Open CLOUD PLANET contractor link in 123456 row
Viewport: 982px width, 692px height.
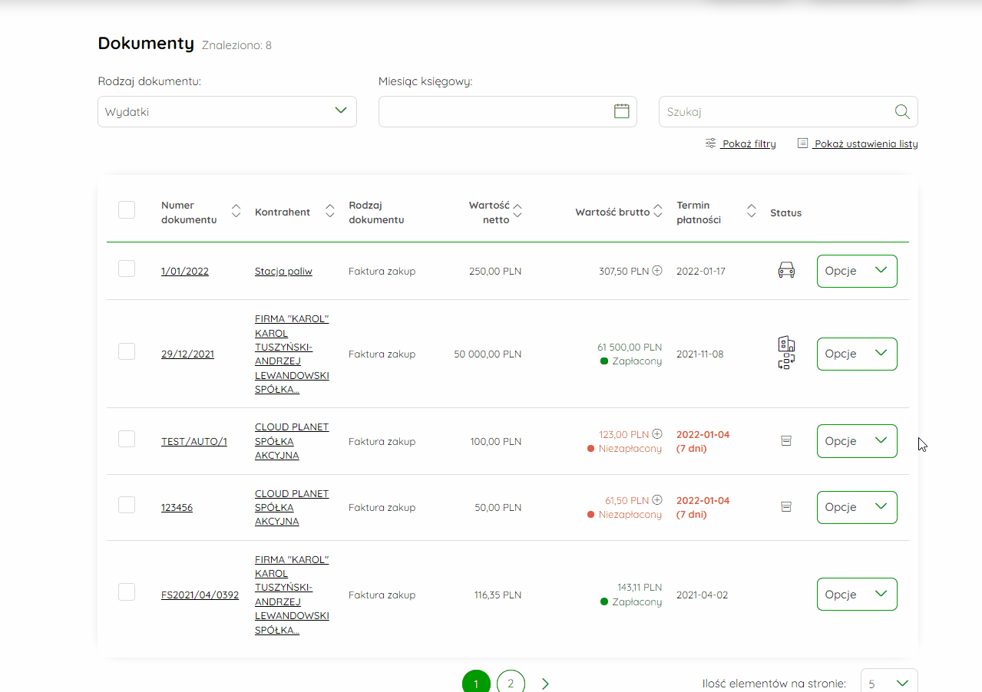pyautogui.click(x=292, y=507)
